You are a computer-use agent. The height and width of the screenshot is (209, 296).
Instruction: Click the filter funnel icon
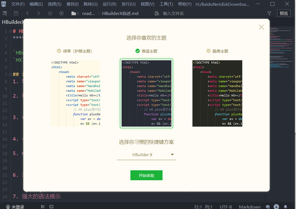[x=269, y=13]
